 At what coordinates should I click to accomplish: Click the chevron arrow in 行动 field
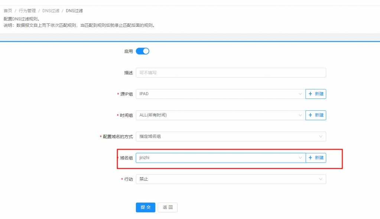pos(321,179)
